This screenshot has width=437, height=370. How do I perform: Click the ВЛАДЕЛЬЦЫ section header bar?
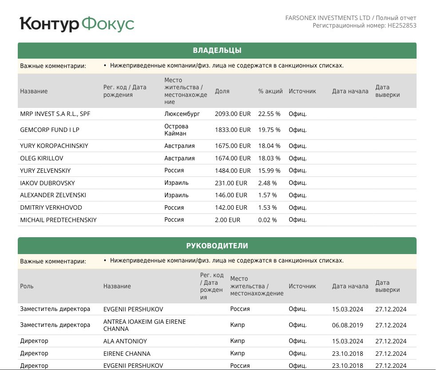click(217, 50)
